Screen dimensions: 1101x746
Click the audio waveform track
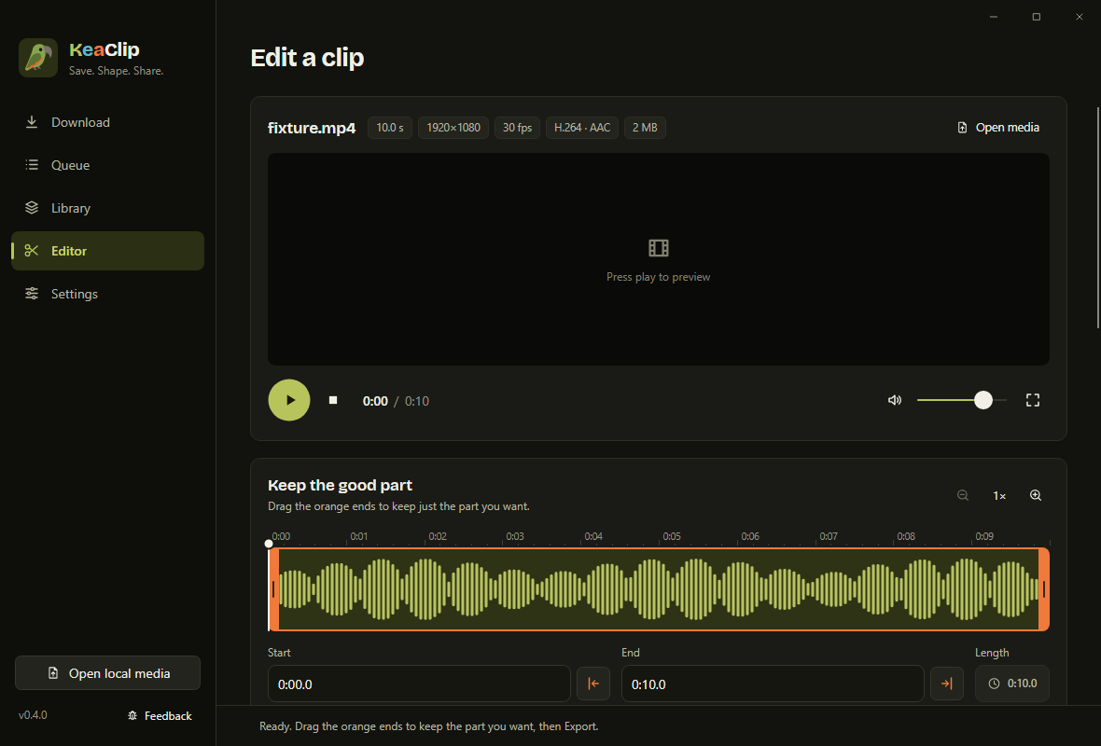[659, 589]
